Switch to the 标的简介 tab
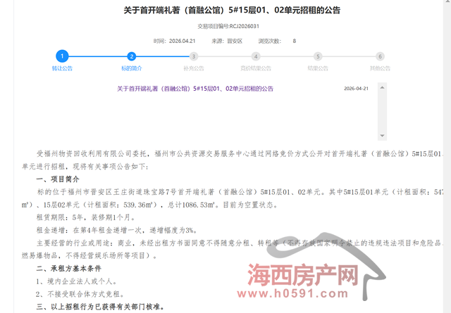The image size is (451, 313). click(131, 68)
